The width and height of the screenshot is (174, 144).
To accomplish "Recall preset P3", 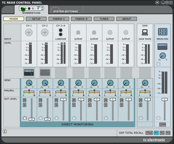I will [x=168, y=133].
